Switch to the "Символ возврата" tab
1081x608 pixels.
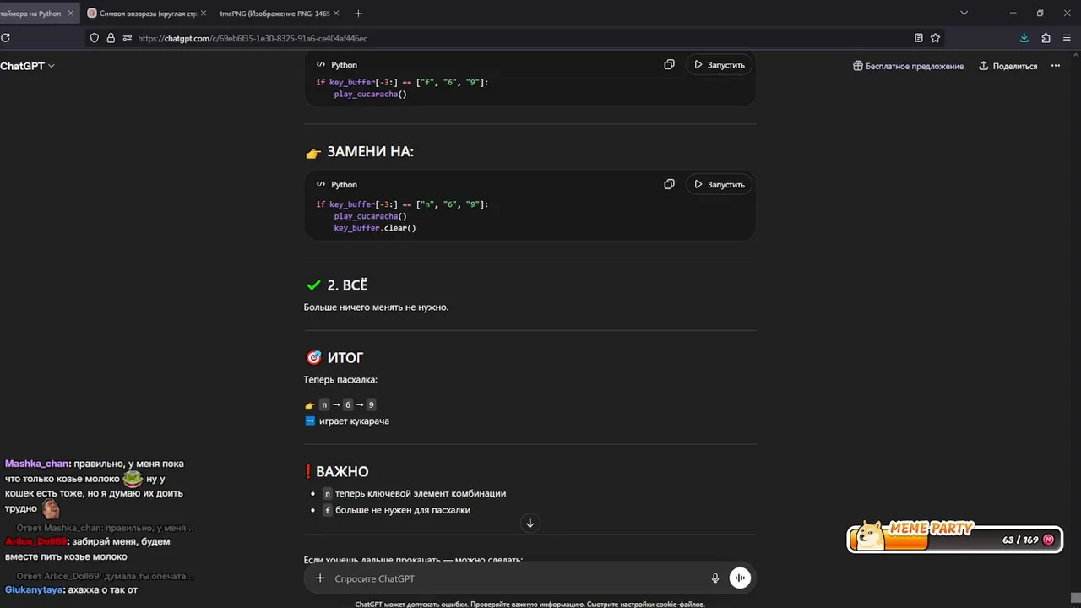point(145,14)
